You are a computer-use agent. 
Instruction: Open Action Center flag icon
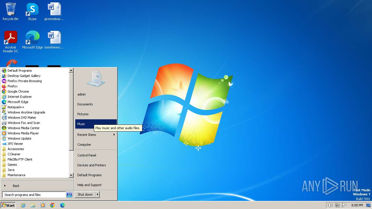[x=344, y=205]
